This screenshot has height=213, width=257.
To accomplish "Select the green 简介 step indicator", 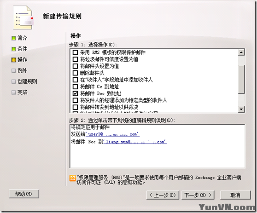I will [14, 38].
